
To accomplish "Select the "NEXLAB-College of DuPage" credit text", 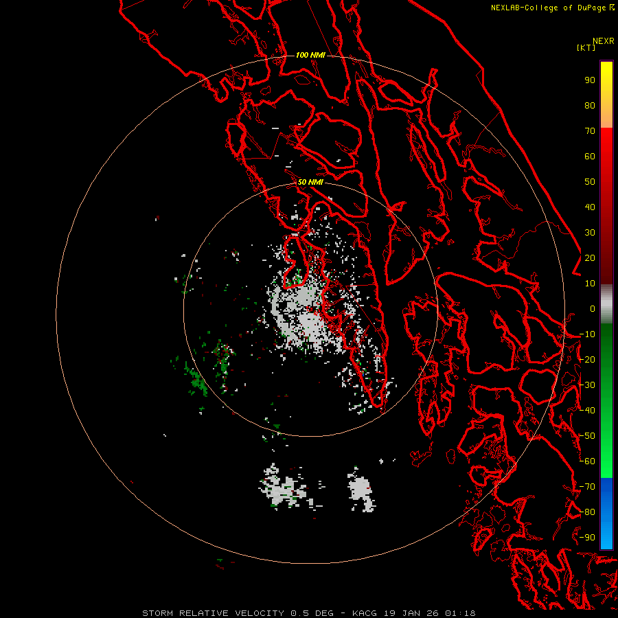I will pyautogui.click(x=548, y=8).
